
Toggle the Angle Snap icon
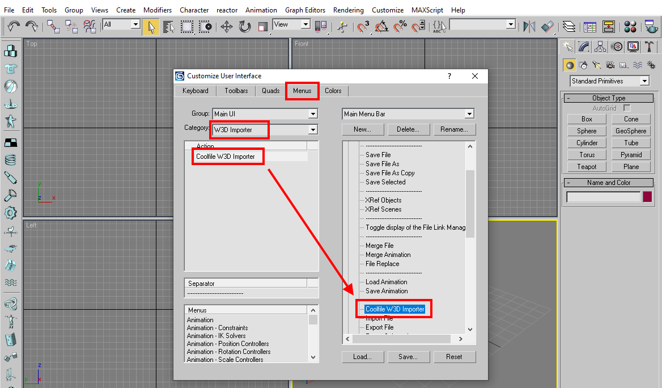381,27
